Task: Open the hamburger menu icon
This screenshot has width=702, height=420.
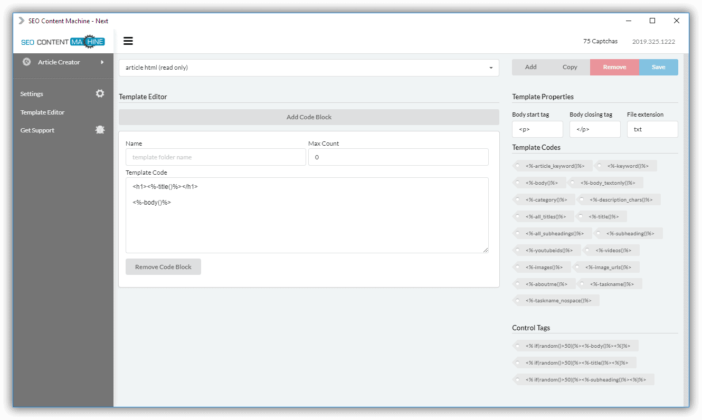Action: click(128, 41)
